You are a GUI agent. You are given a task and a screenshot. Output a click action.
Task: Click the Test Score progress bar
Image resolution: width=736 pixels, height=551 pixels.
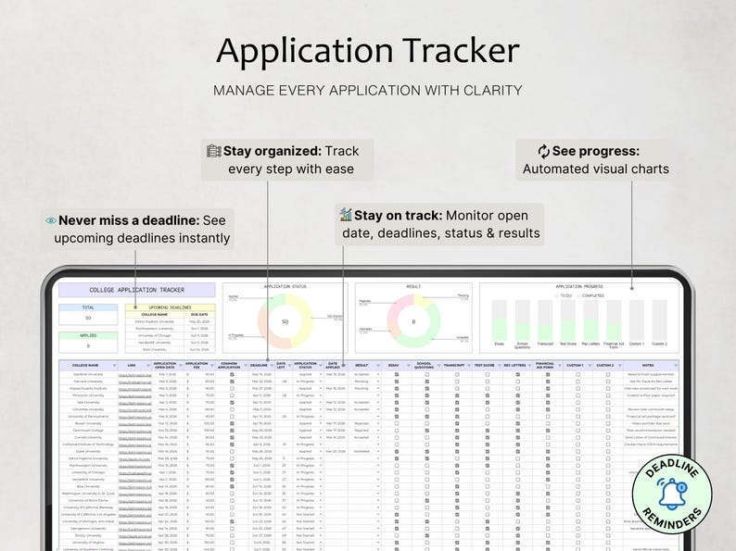click(x=568, y=320)
